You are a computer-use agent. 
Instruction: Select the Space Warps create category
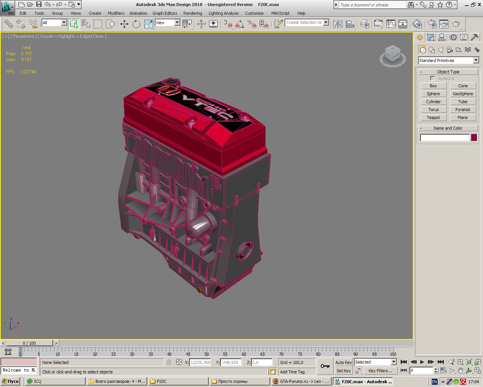(x=468, y=50)
